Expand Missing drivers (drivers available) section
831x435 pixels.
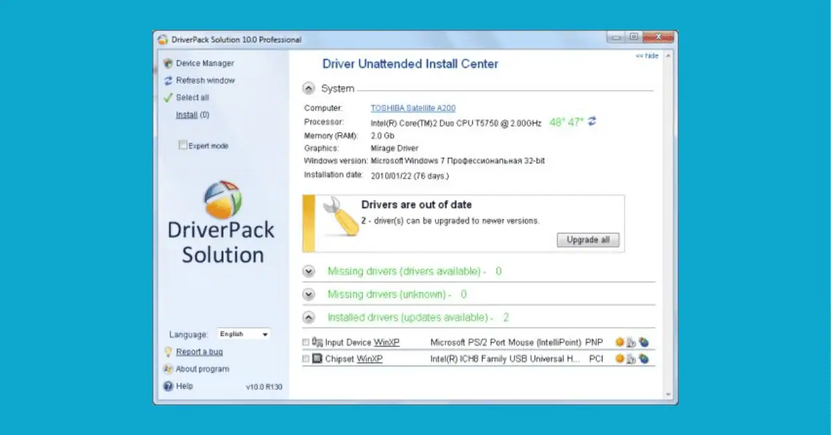pyautogui.click(x=309, y=271)
